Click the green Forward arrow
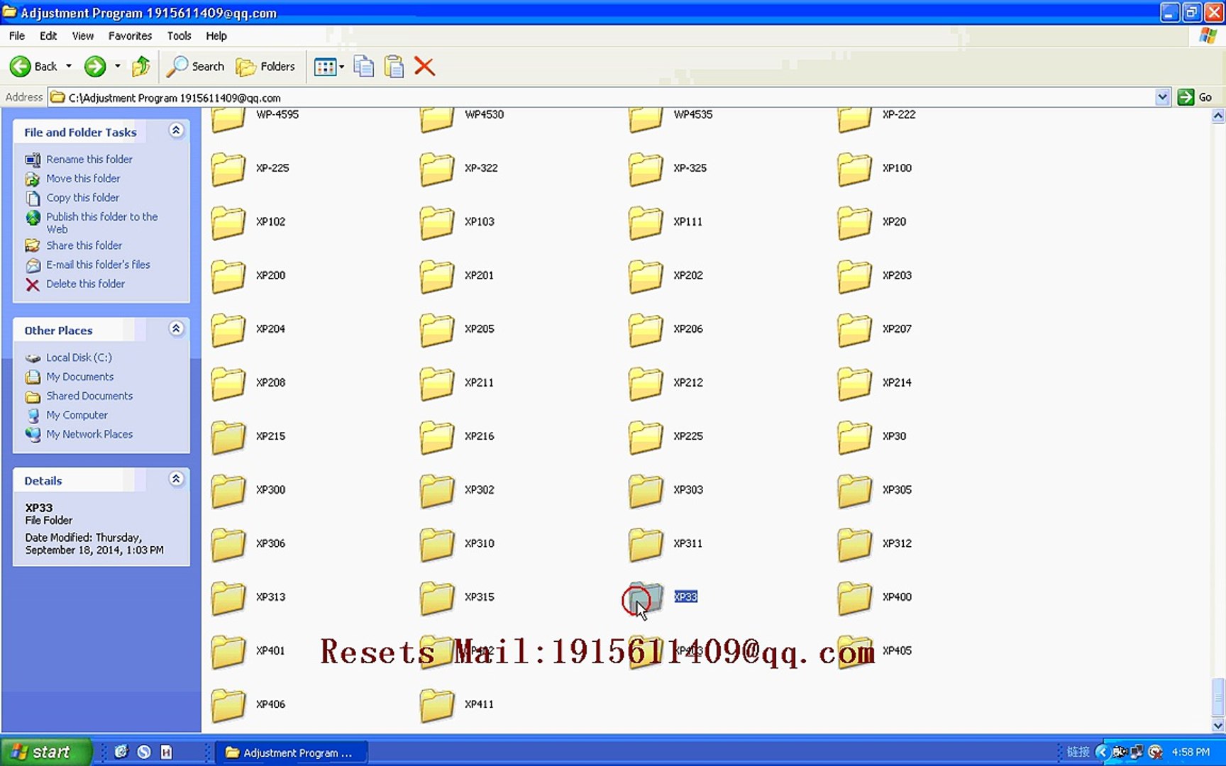1226x766 pixels. (95, 67)
